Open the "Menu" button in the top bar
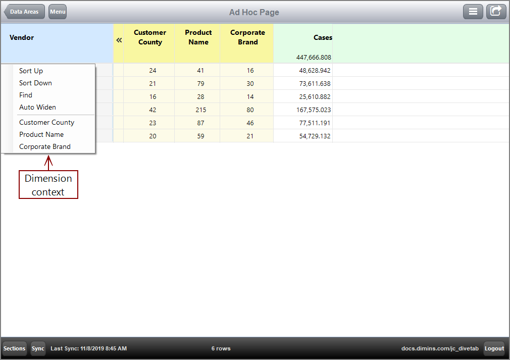Image resolution: width=510 pixels, height=360 pixels. [x=57, y=11]
